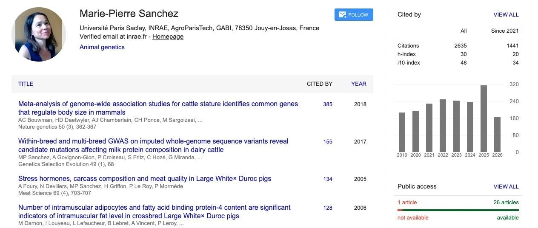View the 385 citations of first article
The image size is (538, 228).
coord(328,104)
